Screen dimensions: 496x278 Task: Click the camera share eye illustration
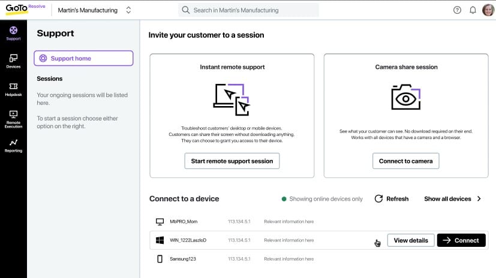click(x=406, y=97)
